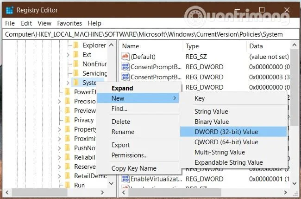This screenshot has height=199, width=301.
Task: Expand the System key chevron
Action: coord(68,83)
